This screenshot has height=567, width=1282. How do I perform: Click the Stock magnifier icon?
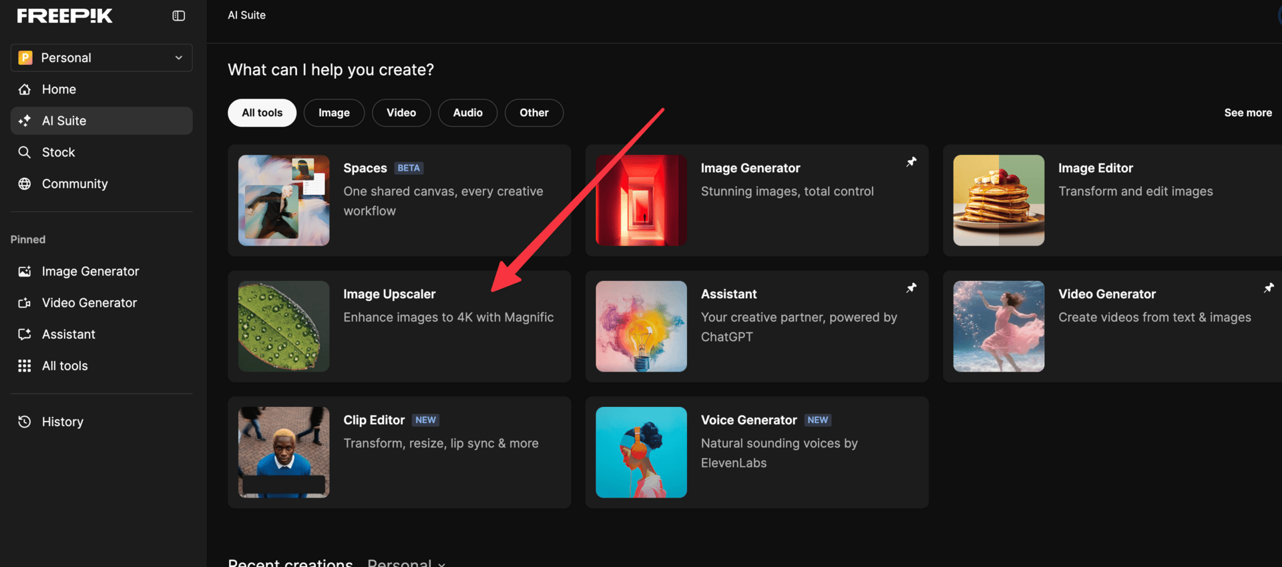pos(25,152)
